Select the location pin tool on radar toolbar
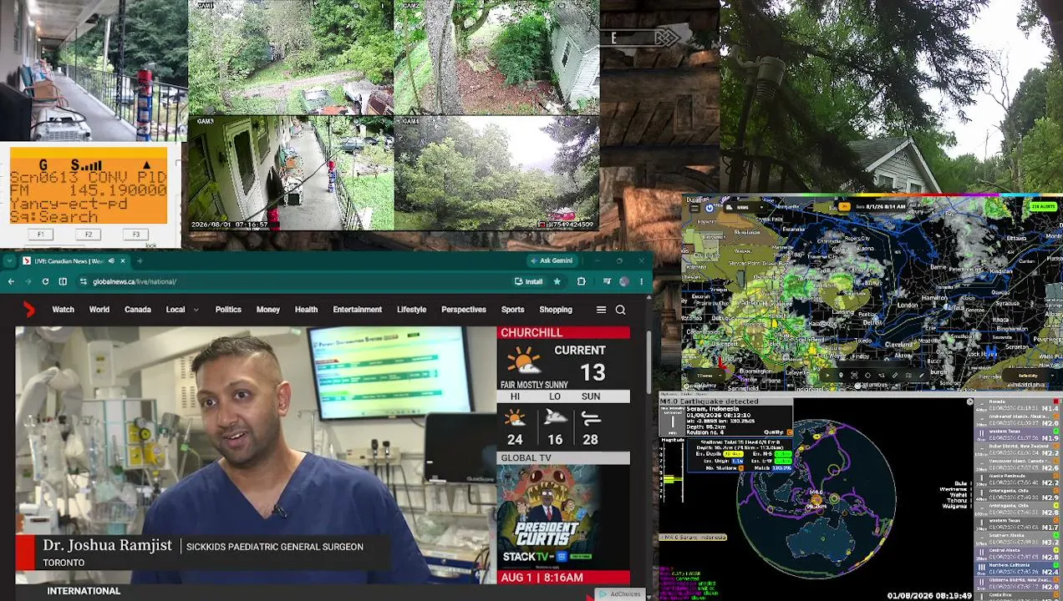Image resolution: width=1063 pixels, height=601 pixels. pos(841,376)
